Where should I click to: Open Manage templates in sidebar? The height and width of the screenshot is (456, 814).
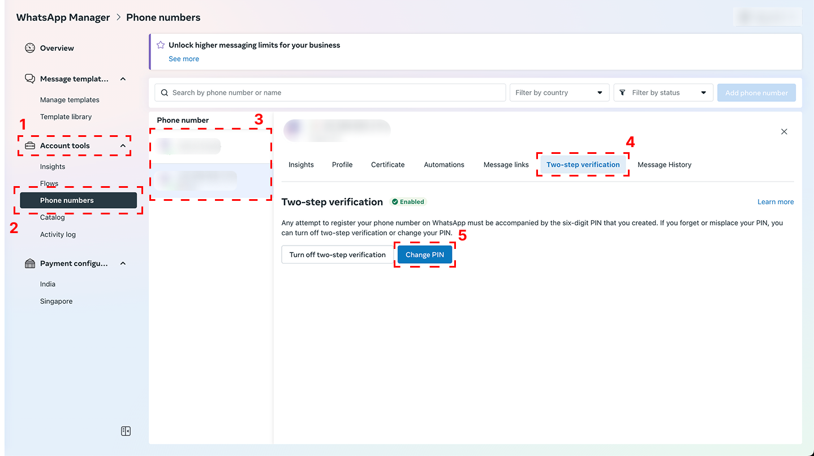pyautogui.click(x=70, y=100)
